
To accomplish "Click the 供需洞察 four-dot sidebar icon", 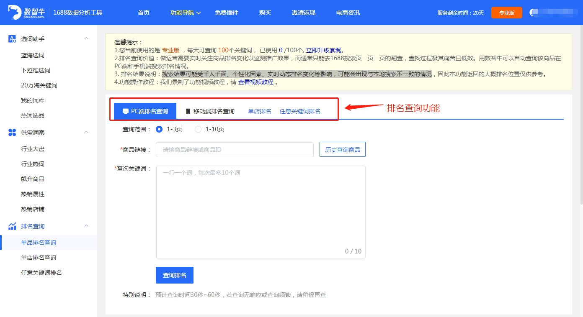I will [12, 132].
